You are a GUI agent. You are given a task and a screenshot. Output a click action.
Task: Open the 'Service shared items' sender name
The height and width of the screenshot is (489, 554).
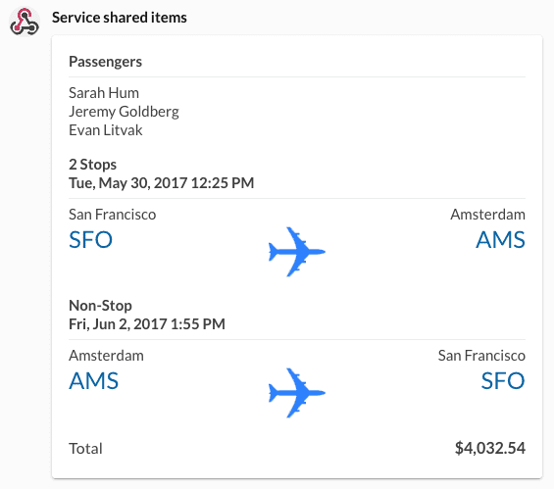pyautogui.click(x=120, y=18)
